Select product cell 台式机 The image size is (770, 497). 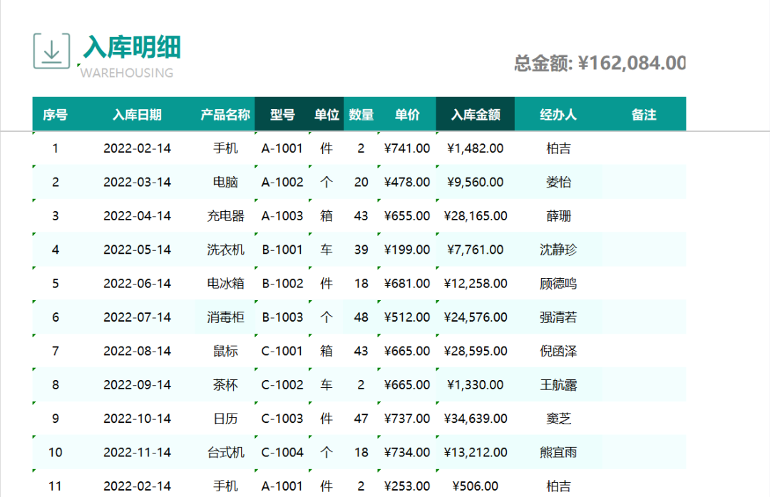[225, 452]
